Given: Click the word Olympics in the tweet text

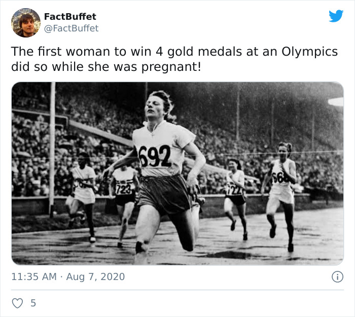Looking at the screenshot, I should 309,52.
